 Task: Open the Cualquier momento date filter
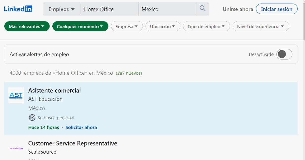click(x=80, y=26)
